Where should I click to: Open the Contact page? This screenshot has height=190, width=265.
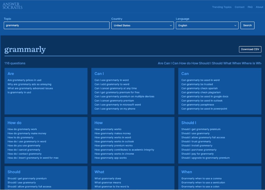pyautogui.click(x=240, y=7)
